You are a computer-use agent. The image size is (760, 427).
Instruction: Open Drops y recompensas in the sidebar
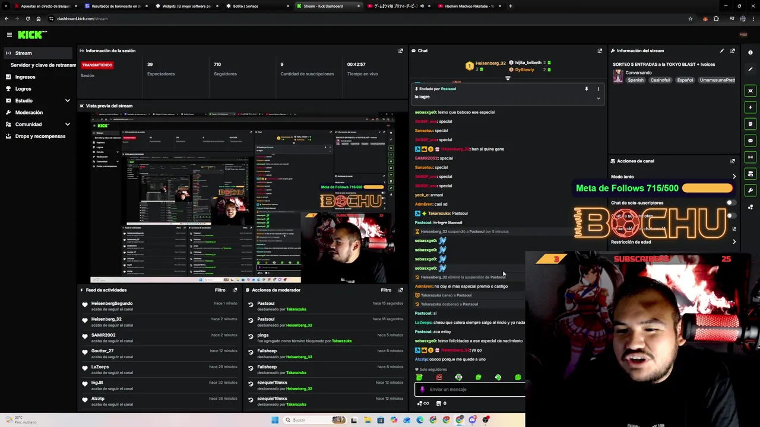pyautogui.click(x=40, y=136)
